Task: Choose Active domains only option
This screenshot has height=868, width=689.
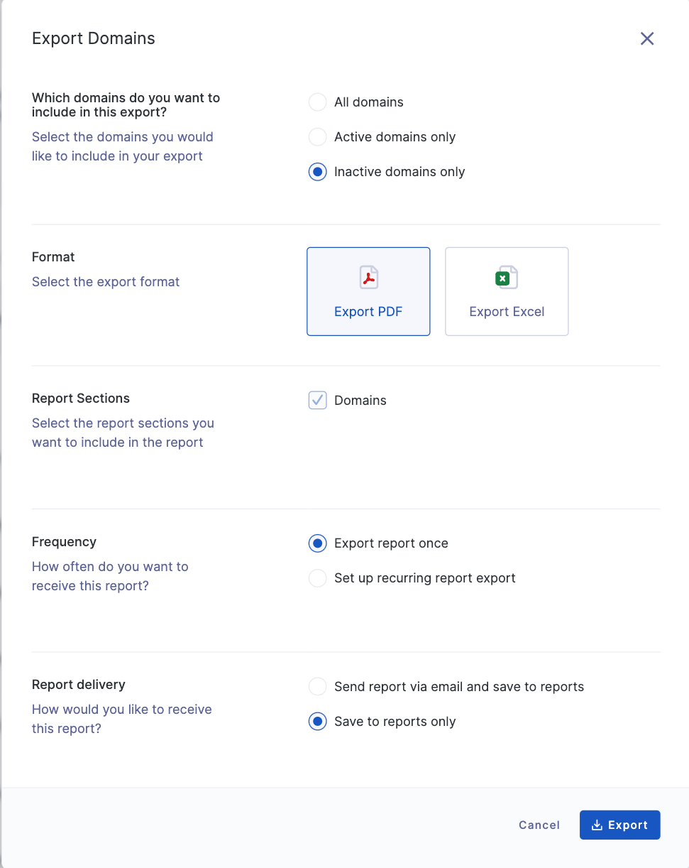Action: pyautogui.click(x=317, y=137)
